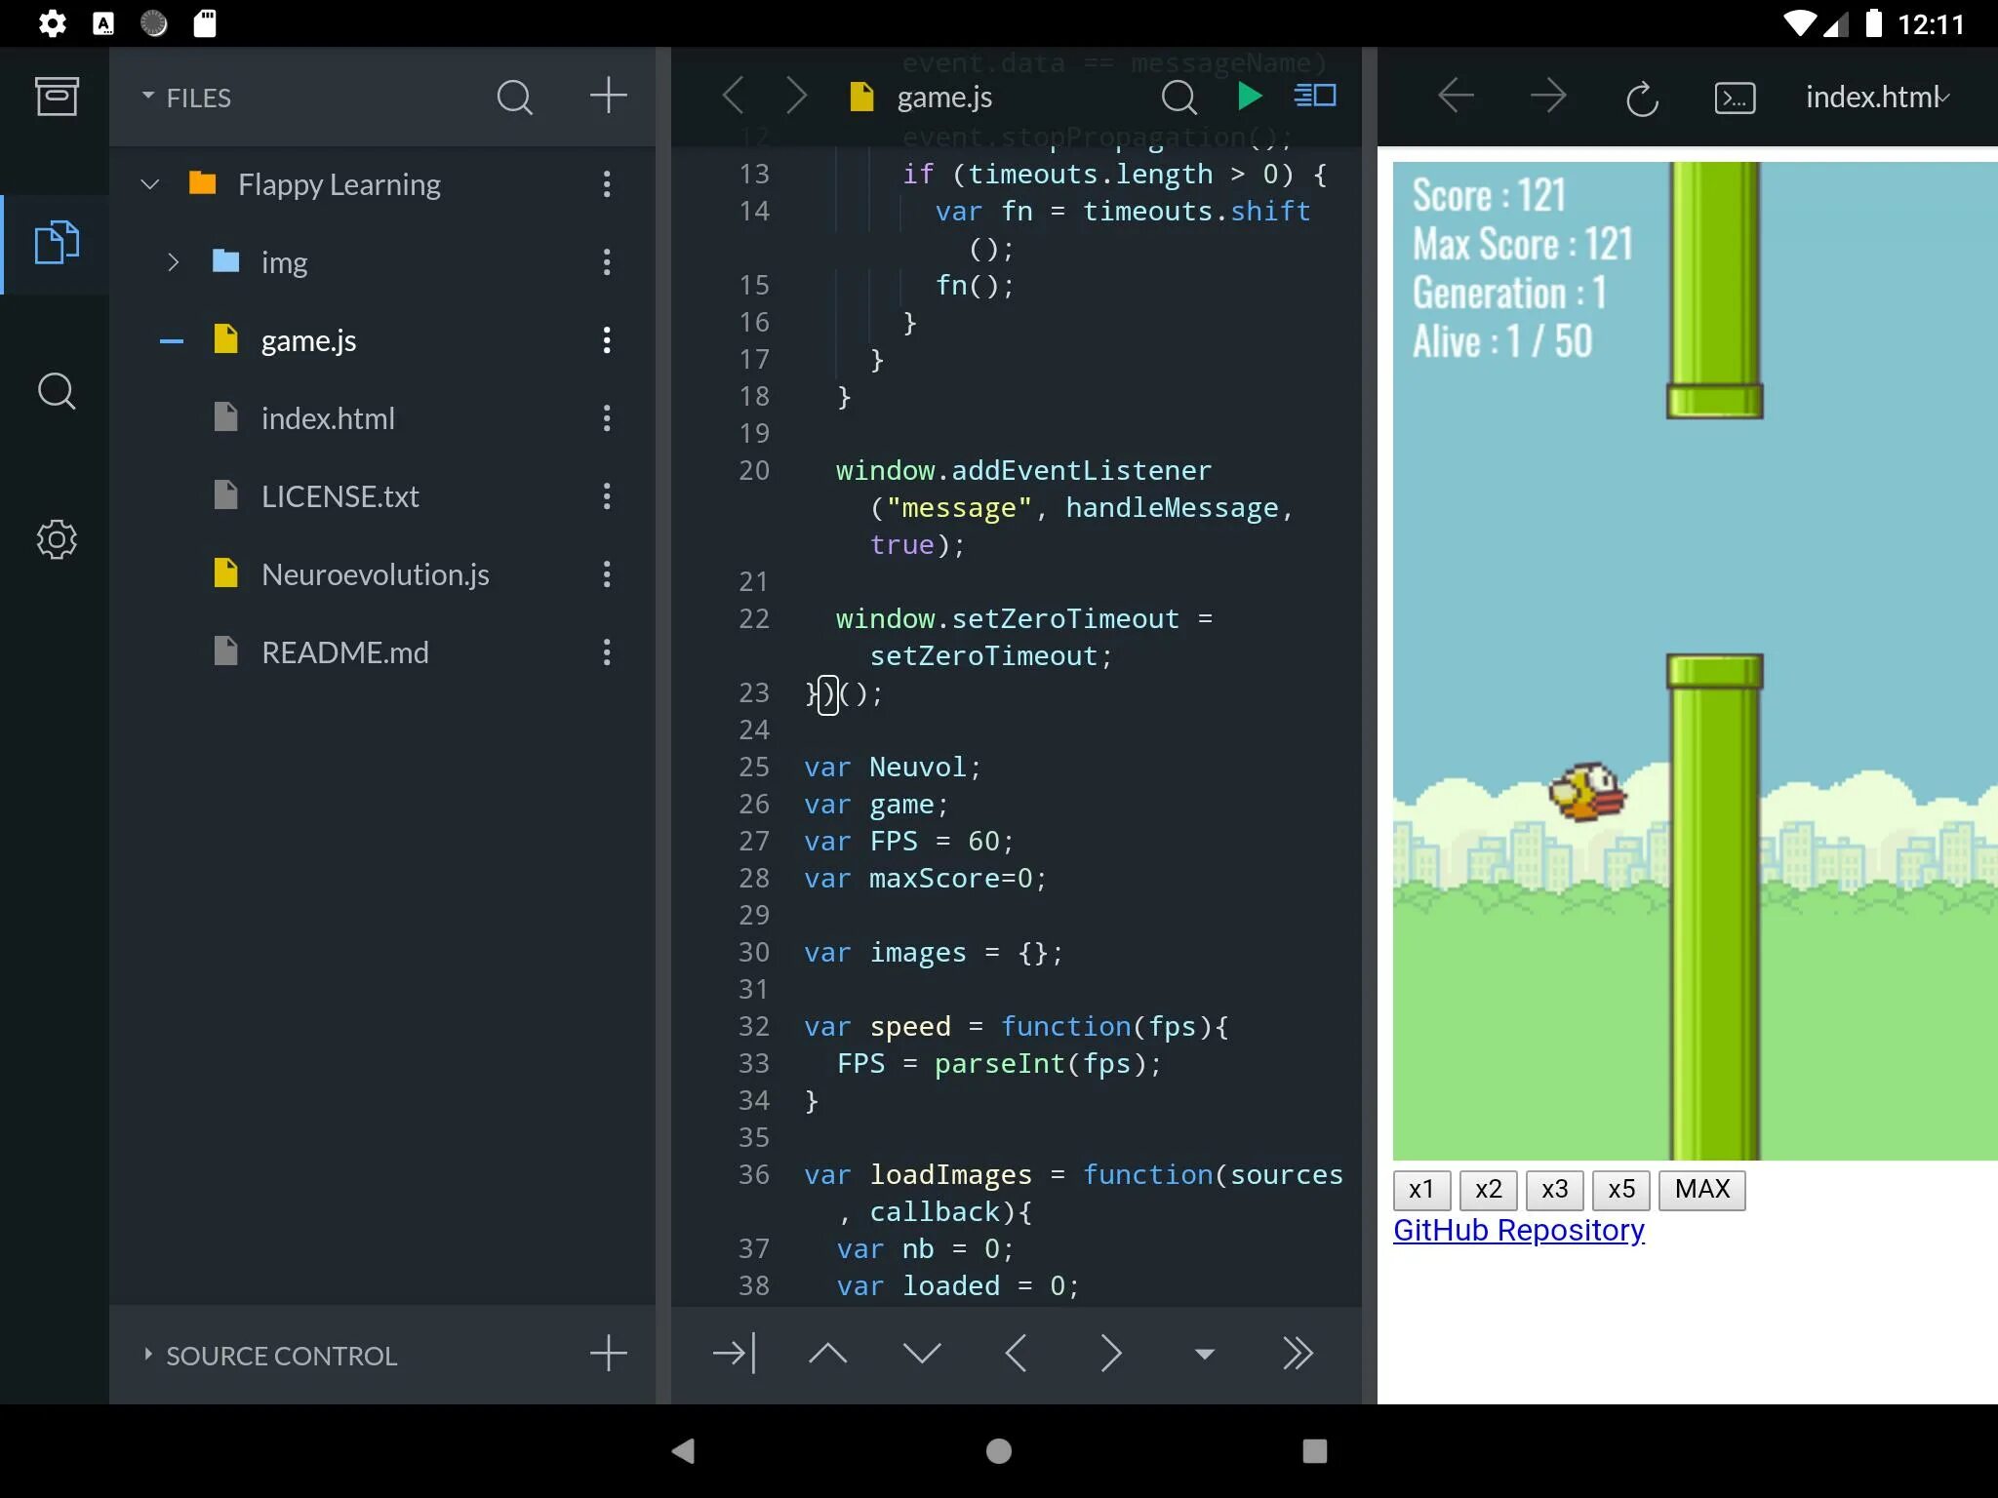Open Neuroevolution.js in the file tree

point(375,574)
